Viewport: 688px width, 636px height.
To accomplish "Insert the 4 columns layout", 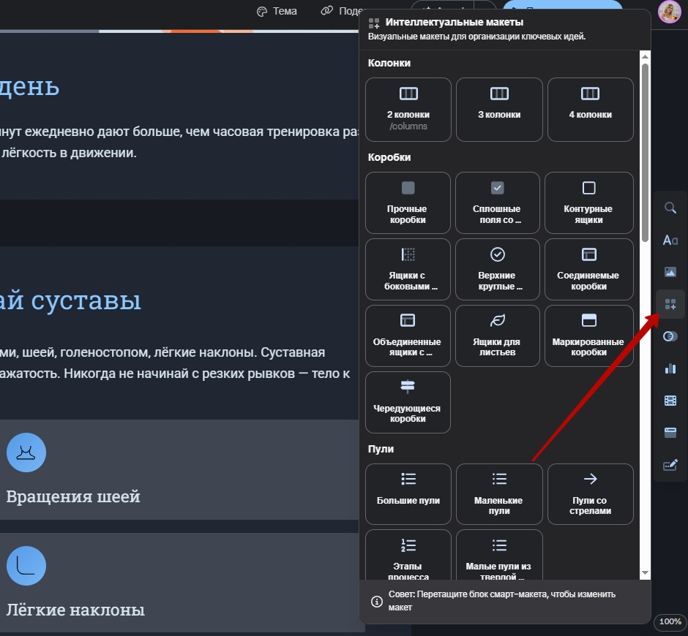I will (590, 109).
